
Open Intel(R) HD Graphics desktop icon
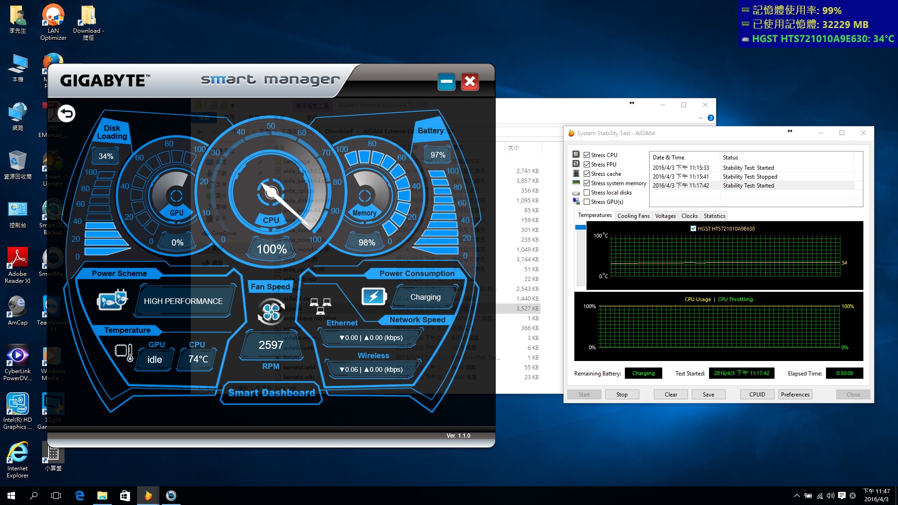(18, 411)
